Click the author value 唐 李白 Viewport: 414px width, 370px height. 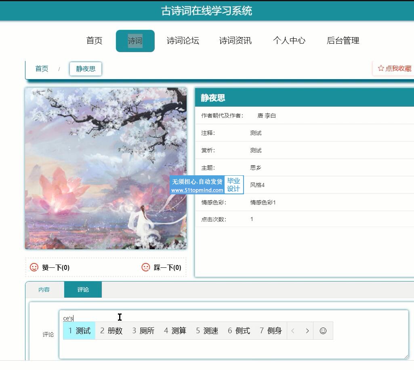(267, 116)
